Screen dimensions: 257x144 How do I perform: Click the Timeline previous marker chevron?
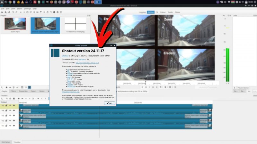click(42, 99)
